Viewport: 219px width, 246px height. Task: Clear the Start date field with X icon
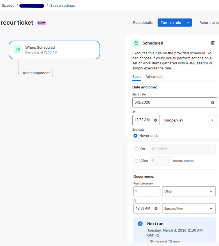tap(213, 102)
